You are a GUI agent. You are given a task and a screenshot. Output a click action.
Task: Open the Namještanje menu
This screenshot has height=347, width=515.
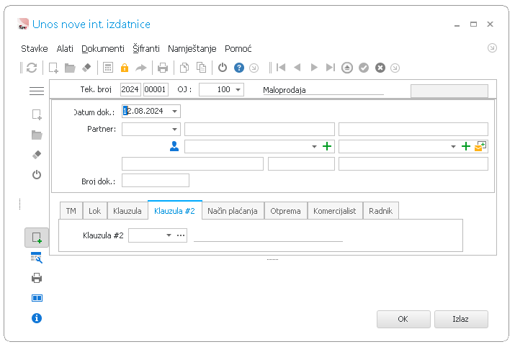[192, 49]
